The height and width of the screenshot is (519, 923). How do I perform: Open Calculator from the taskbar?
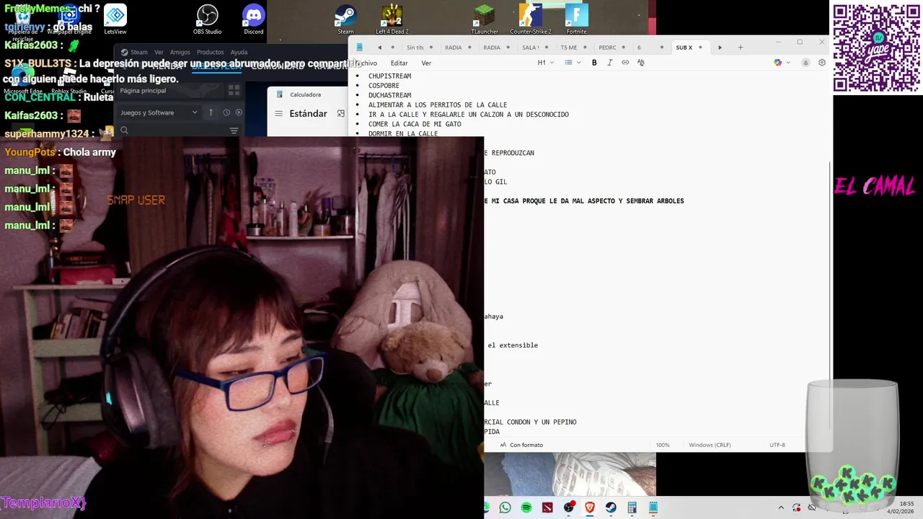[632, 507]
